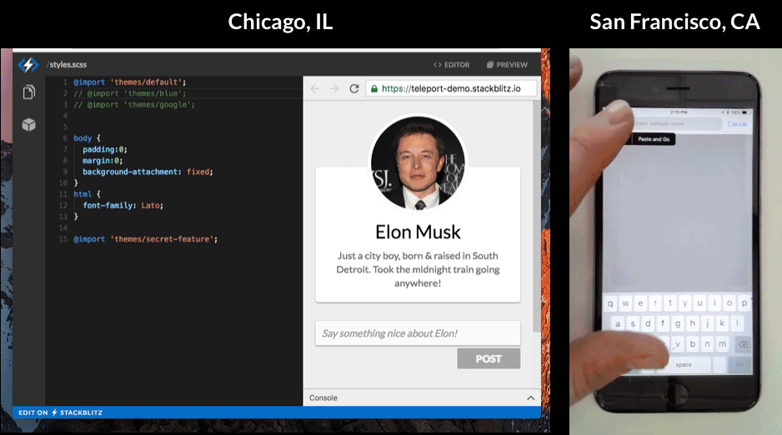The image size is (782, 435).
Task: Click the 'font-family: Lato;' line
Action: point(123,205)
